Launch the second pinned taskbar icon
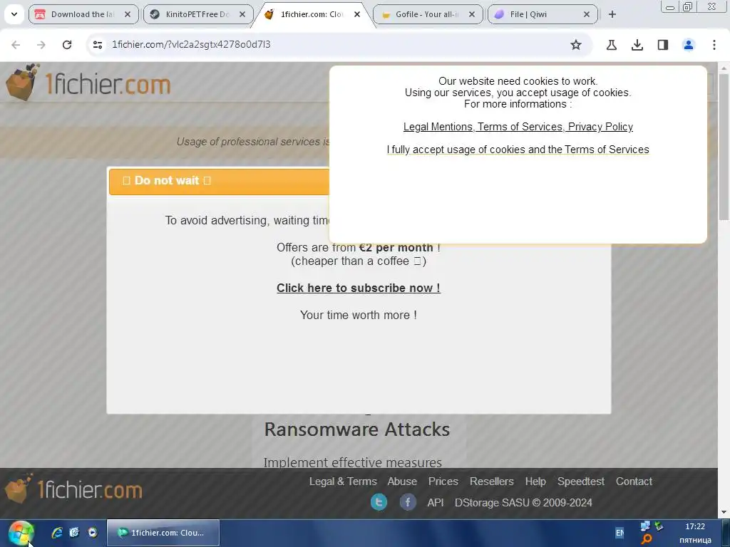 point(74,533)
